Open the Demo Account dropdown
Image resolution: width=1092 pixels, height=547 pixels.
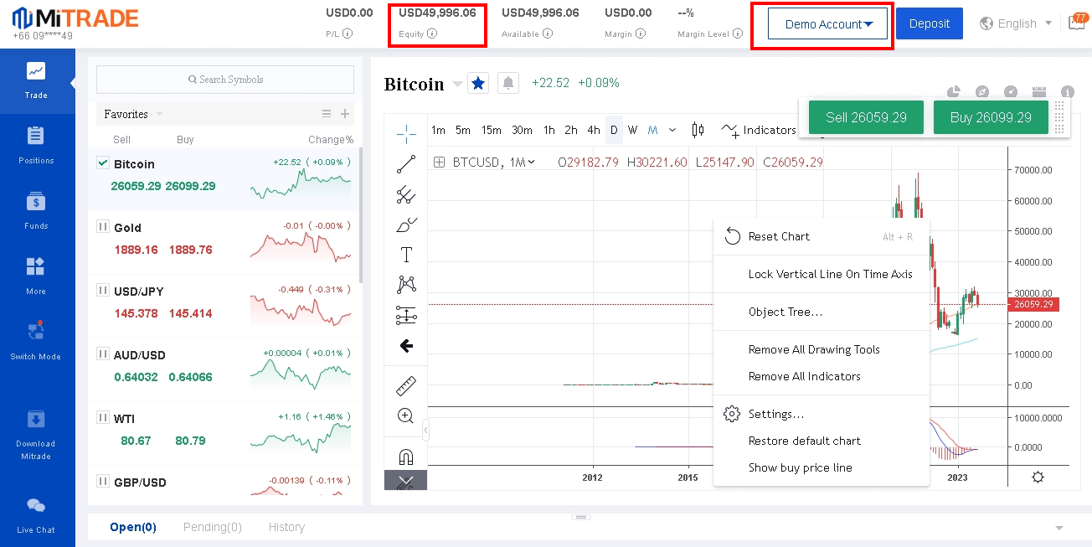829,24
